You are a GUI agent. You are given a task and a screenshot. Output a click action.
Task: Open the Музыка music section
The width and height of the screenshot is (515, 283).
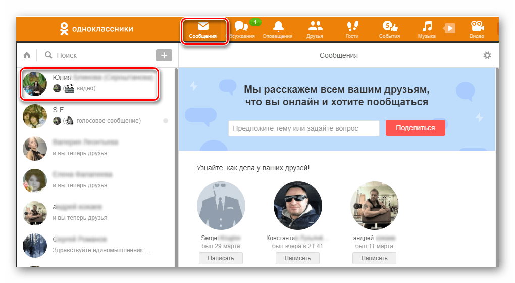[427, 30]
